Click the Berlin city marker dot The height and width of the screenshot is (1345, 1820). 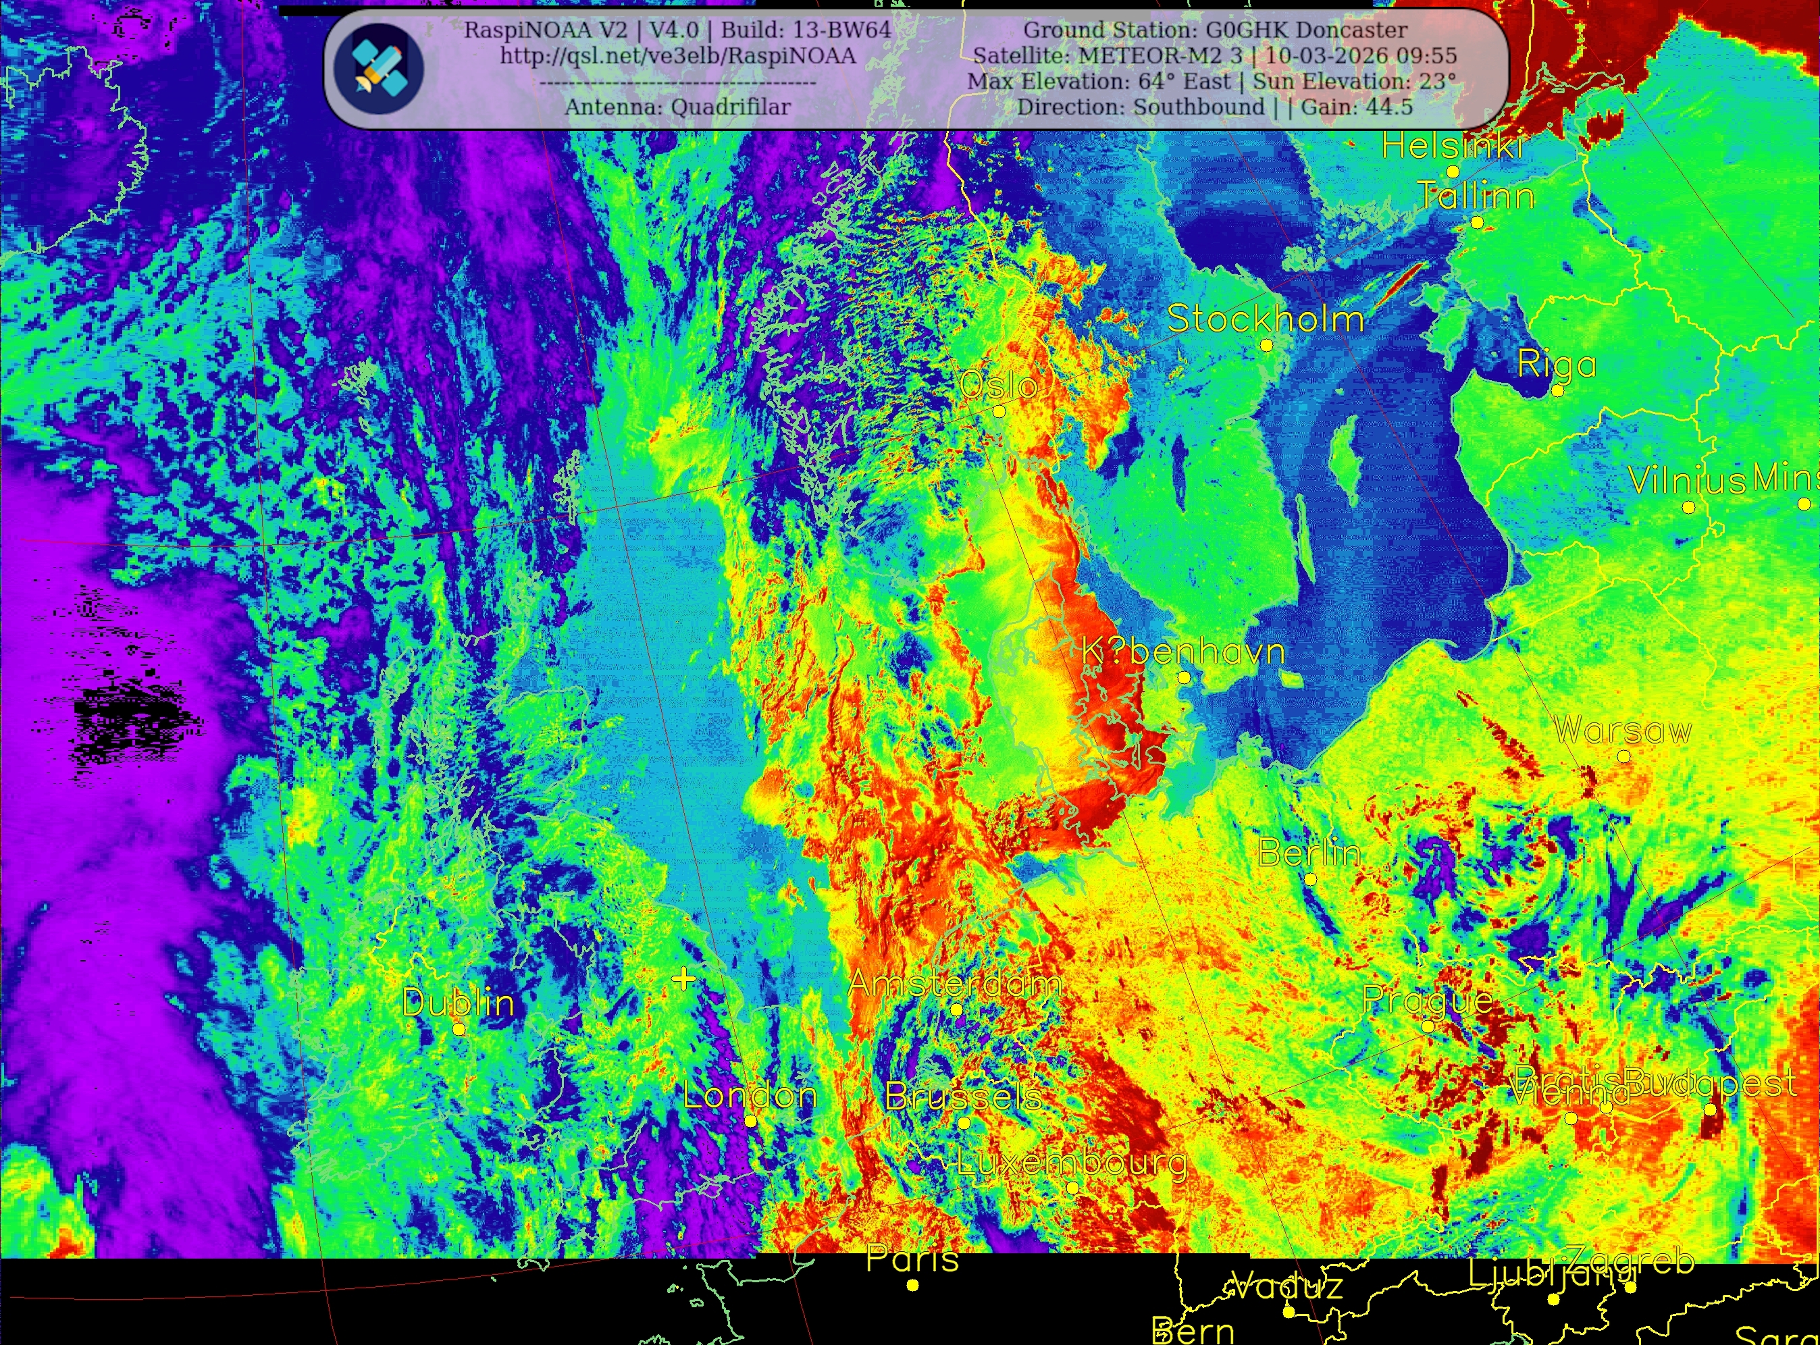coord(1310,879)
